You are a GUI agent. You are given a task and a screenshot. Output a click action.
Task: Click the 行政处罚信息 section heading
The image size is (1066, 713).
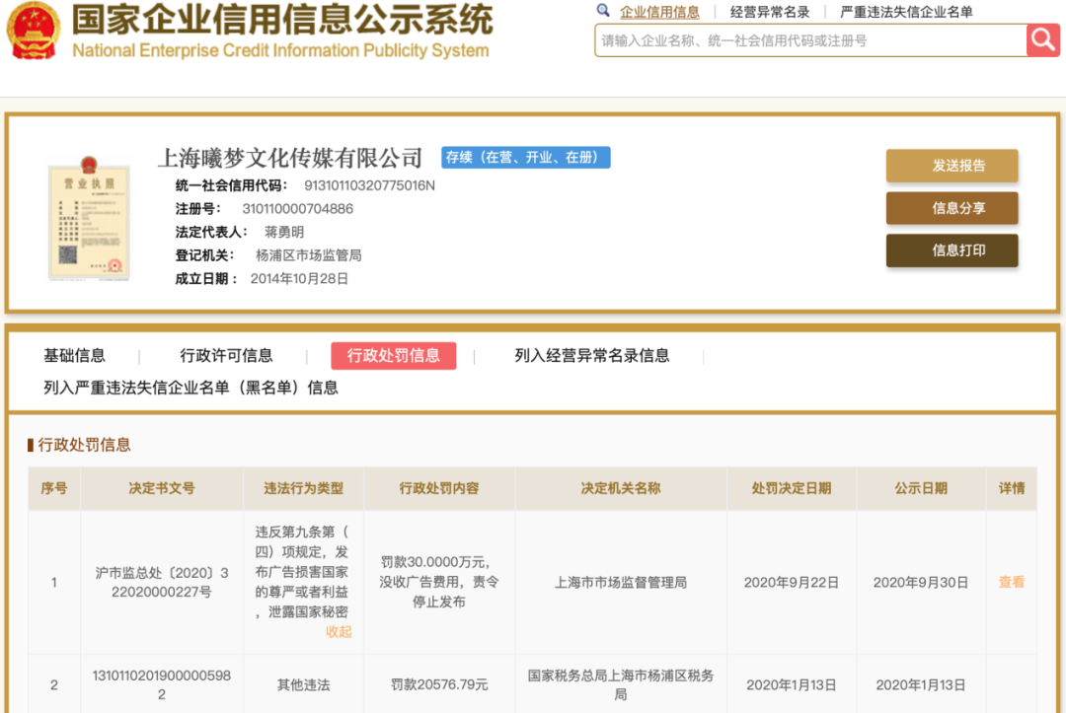pos(84,445)
